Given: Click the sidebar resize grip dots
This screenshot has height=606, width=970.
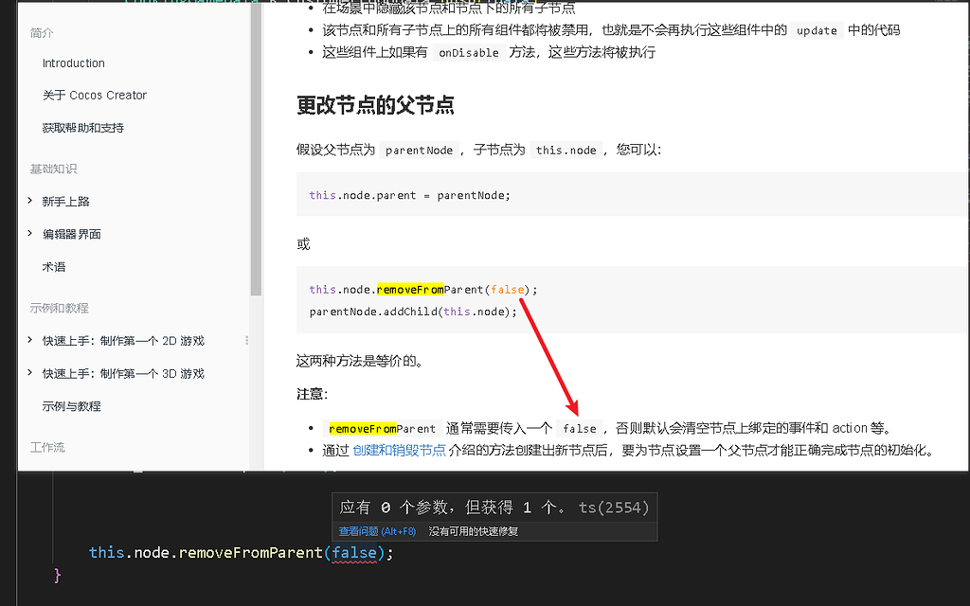Looking at the screenshot, I should coord(247,340).
